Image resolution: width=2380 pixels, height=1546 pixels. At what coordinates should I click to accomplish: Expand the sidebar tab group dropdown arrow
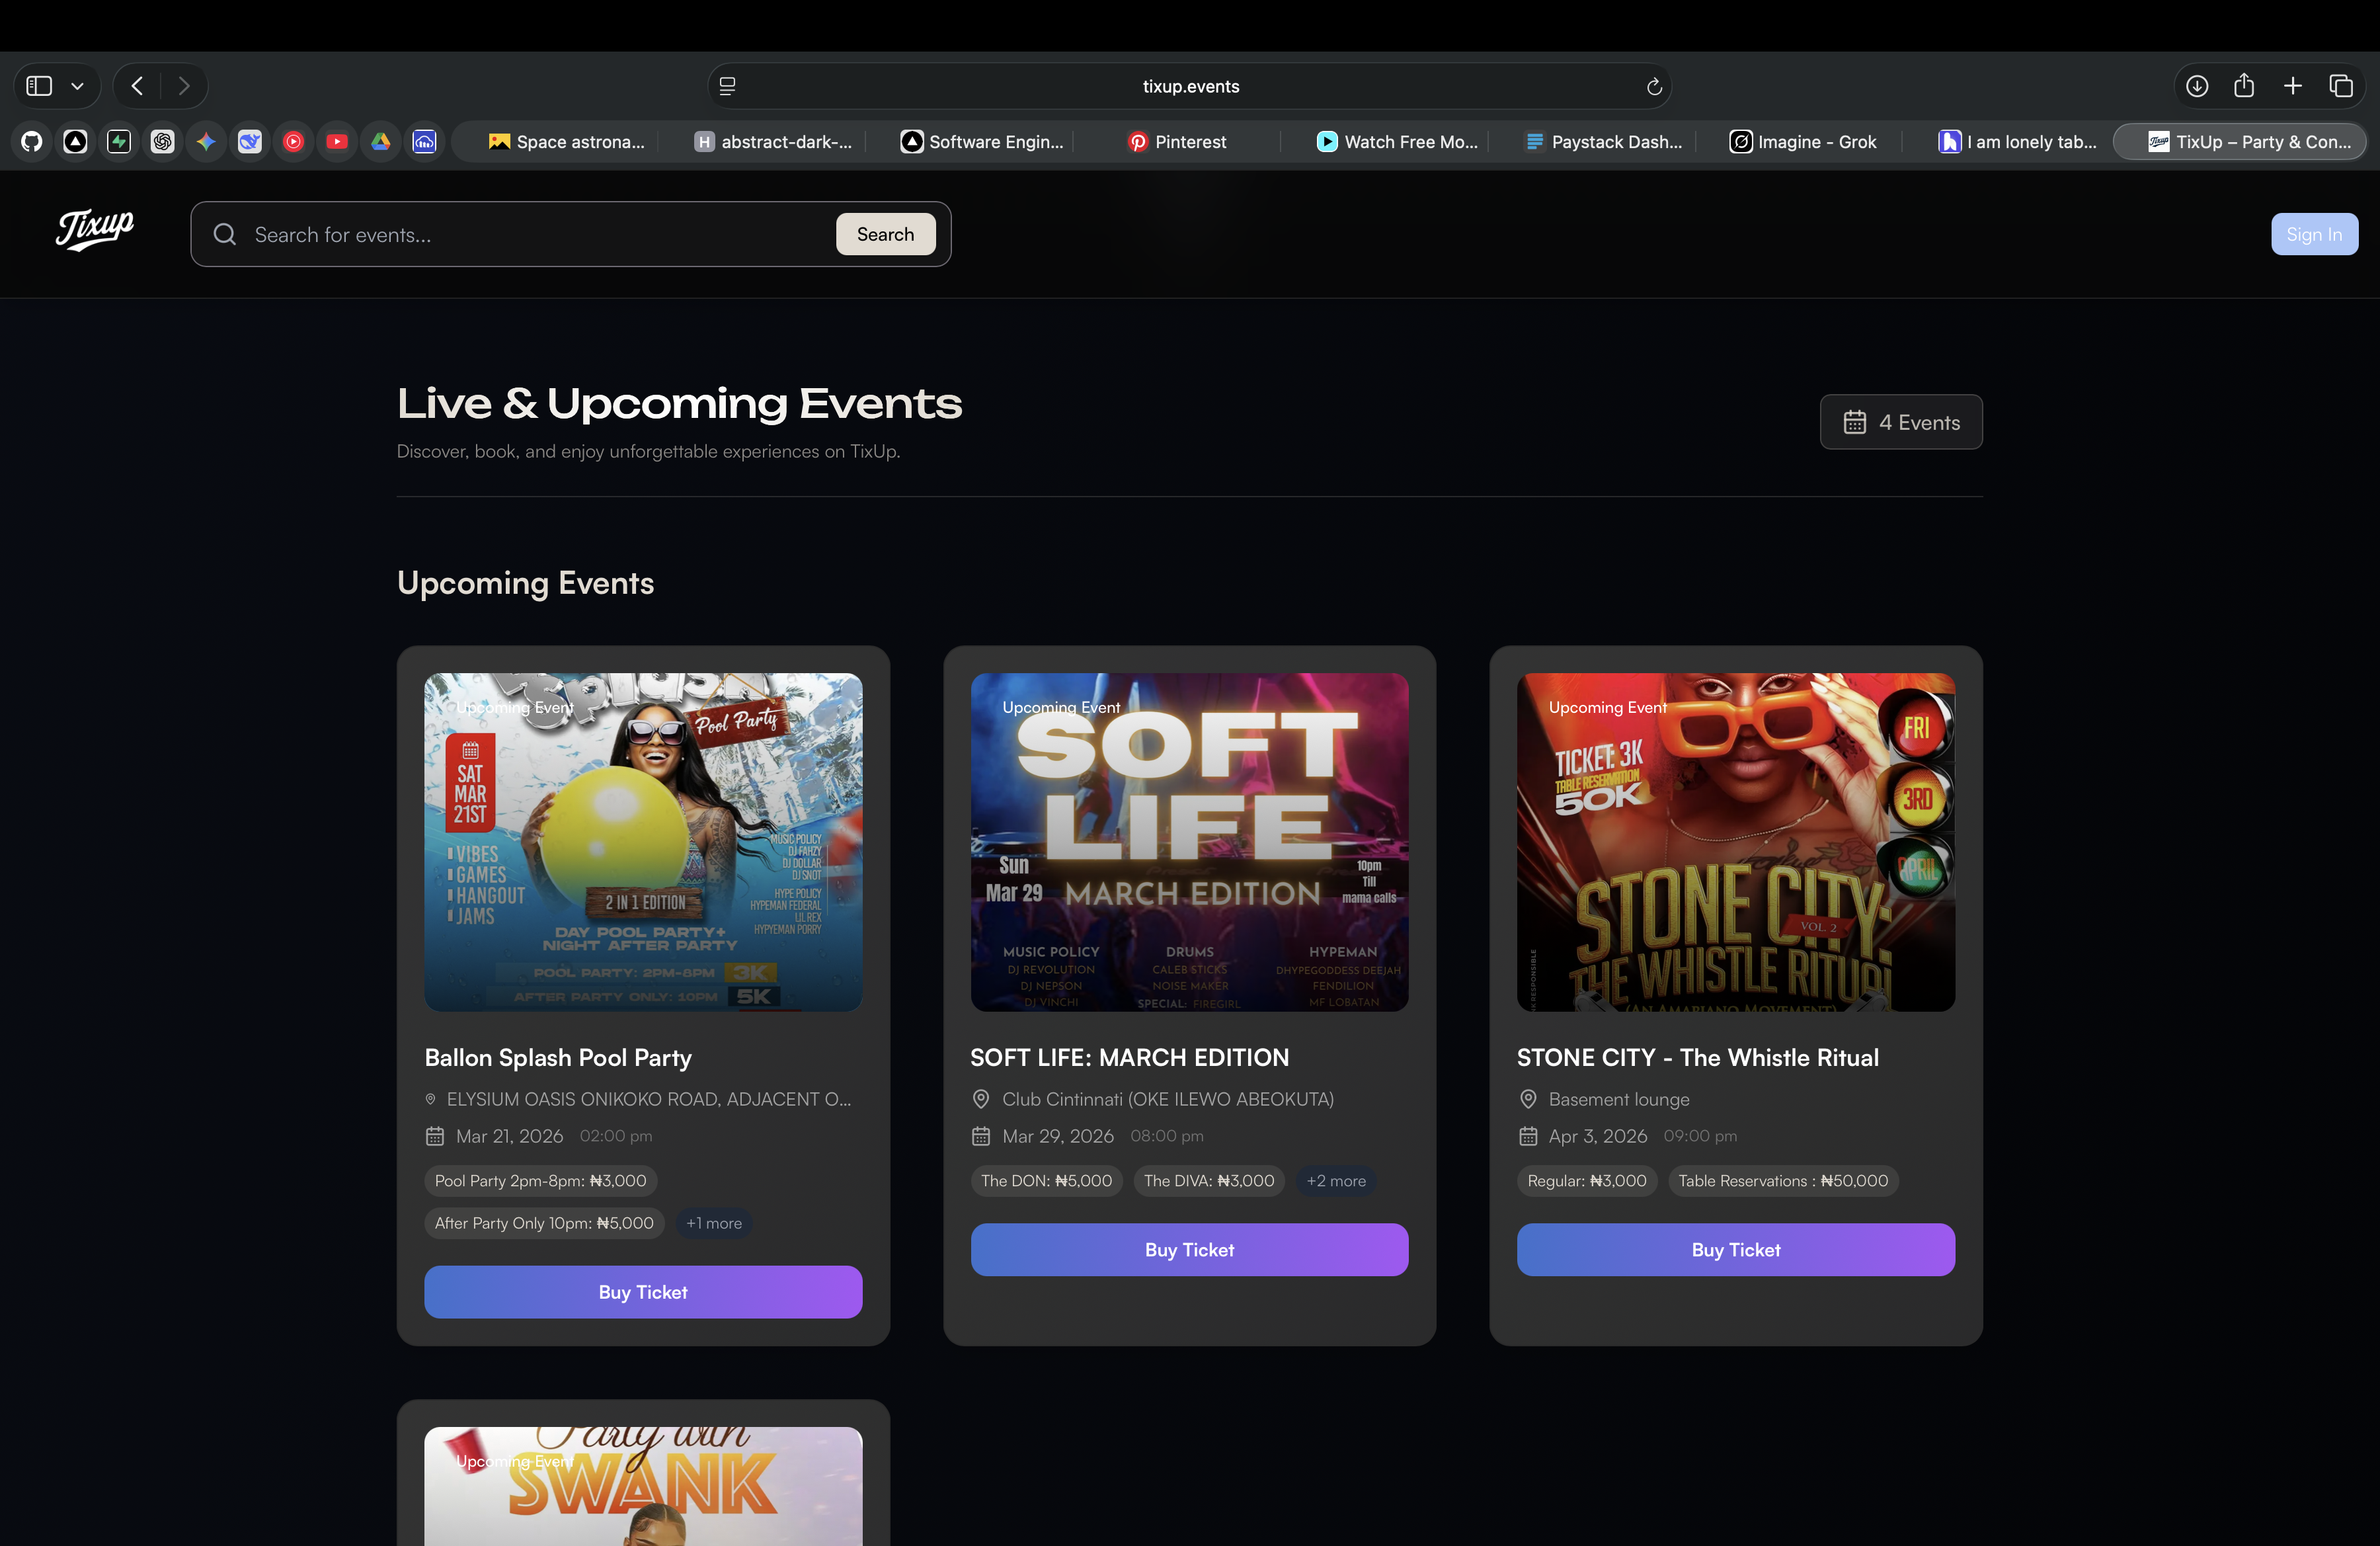[x=77, y=86]
